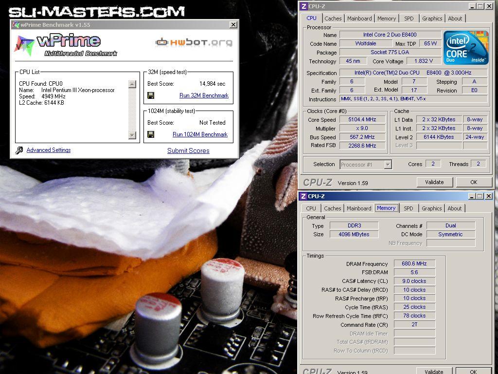Select the Memory tab in upper CPU-Z window

[x=387, y=19]
